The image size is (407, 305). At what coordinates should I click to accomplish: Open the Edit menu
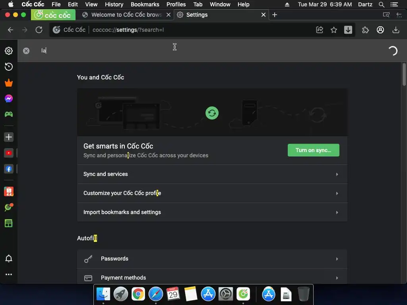[73, 4]
